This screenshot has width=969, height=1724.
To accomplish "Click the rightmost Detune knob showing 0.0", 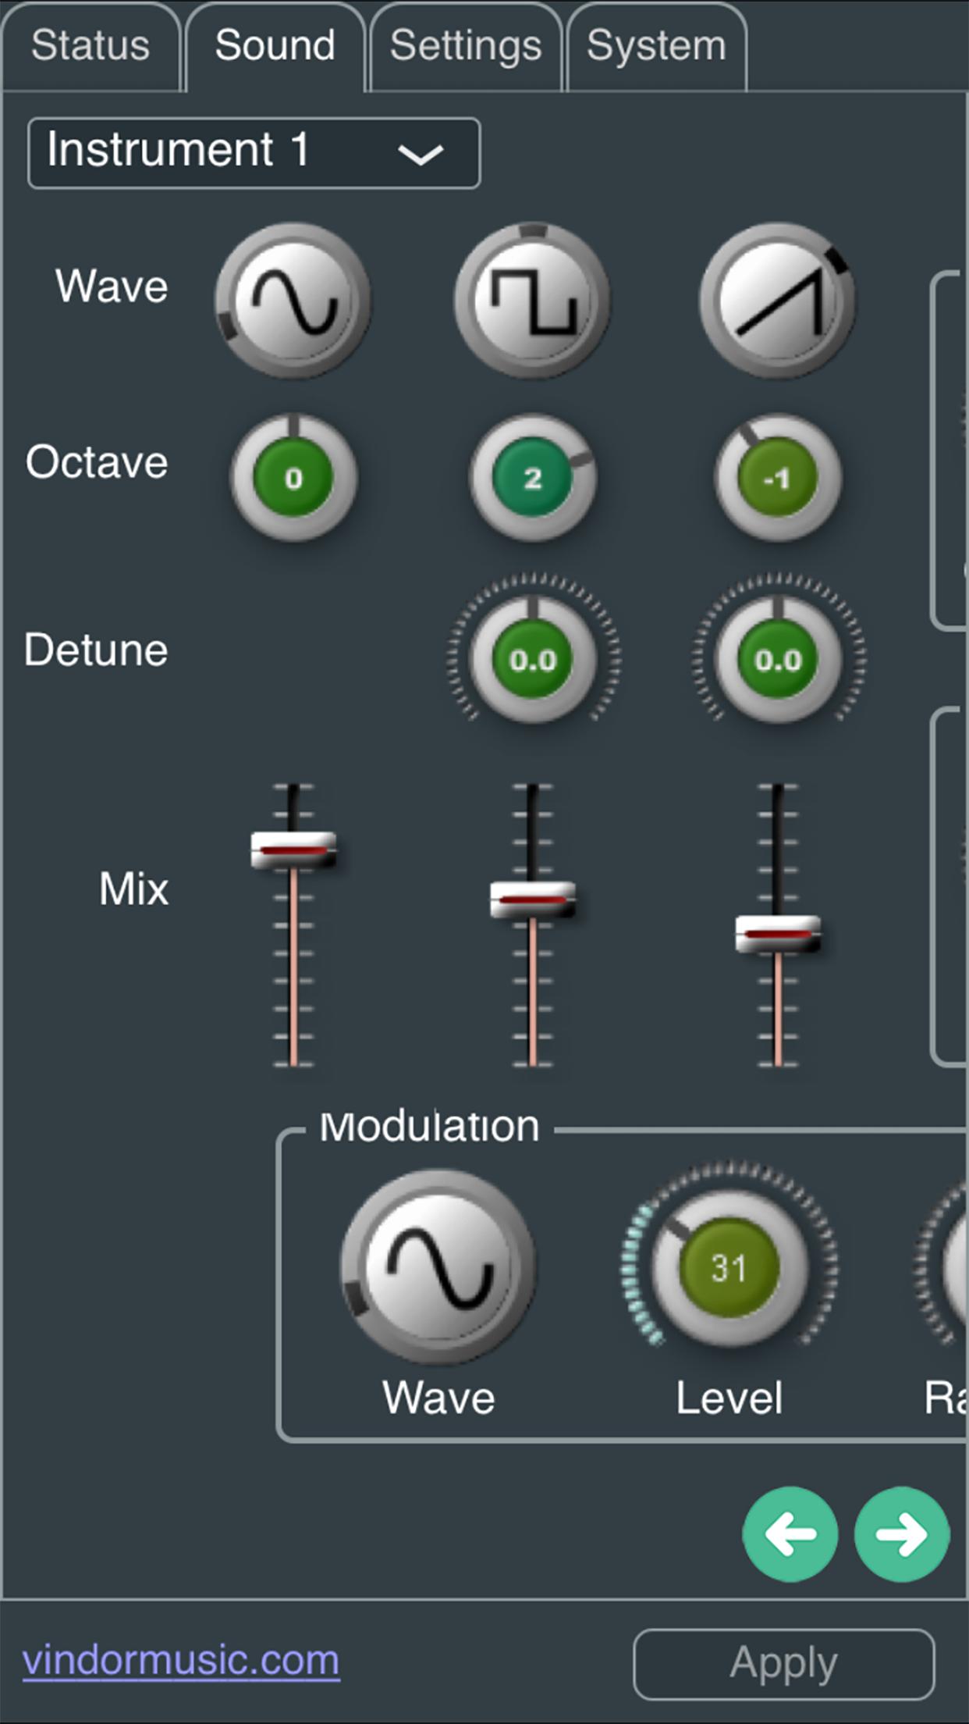I will point(778,660).
